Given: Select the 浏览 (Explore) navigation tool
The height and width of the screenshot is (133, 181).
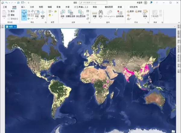Looking at the screenshot, I should click(24, 14).
